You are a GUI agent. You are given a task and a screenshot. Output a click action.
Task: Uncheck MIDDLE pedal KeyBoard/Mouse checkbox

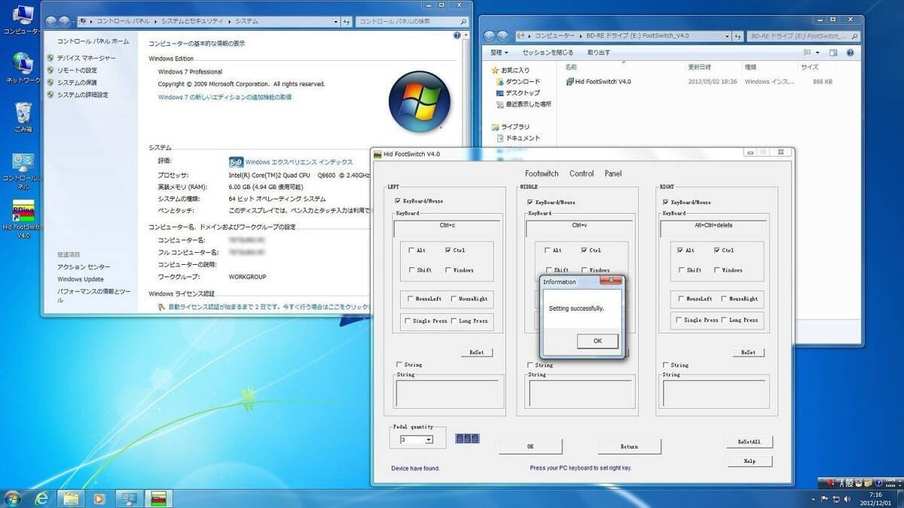[x=531, y=202]
